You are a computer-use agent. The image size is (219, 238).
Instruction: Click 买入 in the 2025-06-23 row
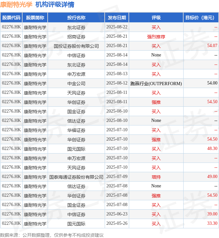[x=156, y=214]
